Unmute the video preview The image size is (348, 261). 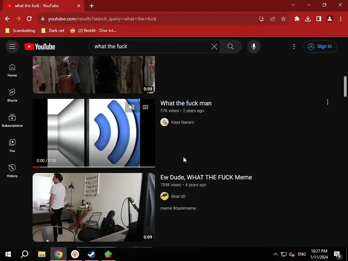132,107
